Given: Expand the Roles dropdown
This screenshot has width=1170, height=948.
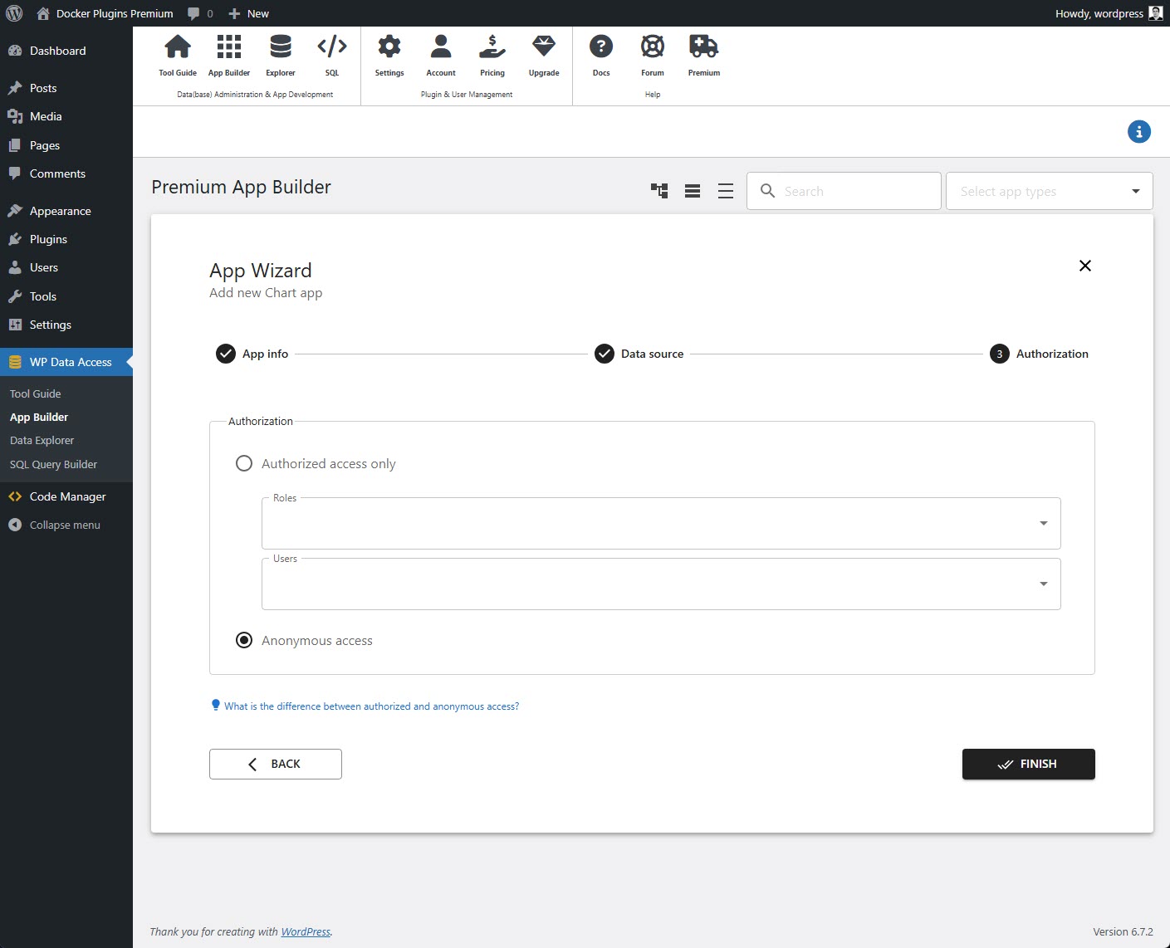Looking at the screenshot, I should (x=1043, y=523).
